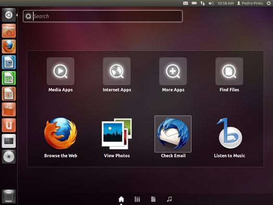Click the 'Browse the Web' label

click(x=60, y=155)
